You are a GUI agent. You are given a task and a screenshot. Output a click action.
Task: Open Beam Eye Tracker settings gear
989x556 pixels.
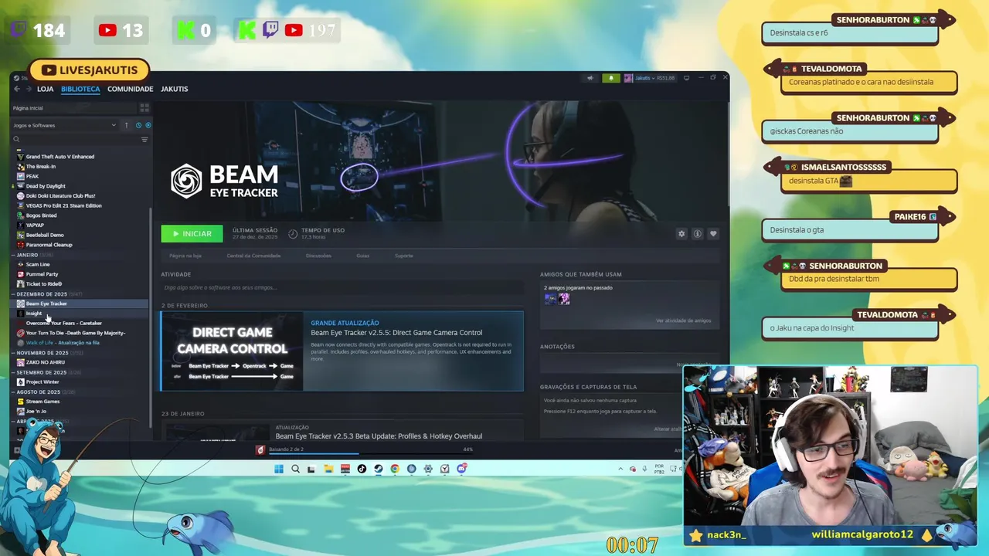[x=681, y=234]
